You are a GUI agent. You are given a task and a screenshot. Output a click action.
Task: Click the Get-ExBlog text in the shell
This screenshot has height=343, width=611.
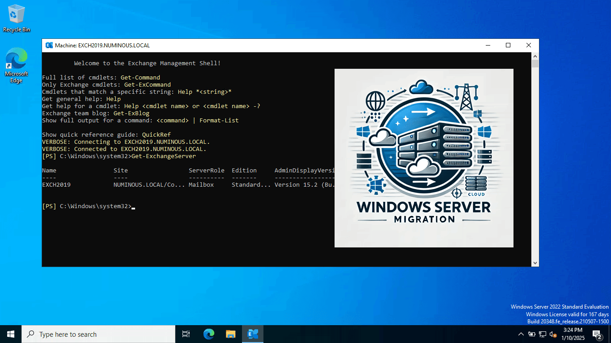pyautogui.click(x=132, y=113)
